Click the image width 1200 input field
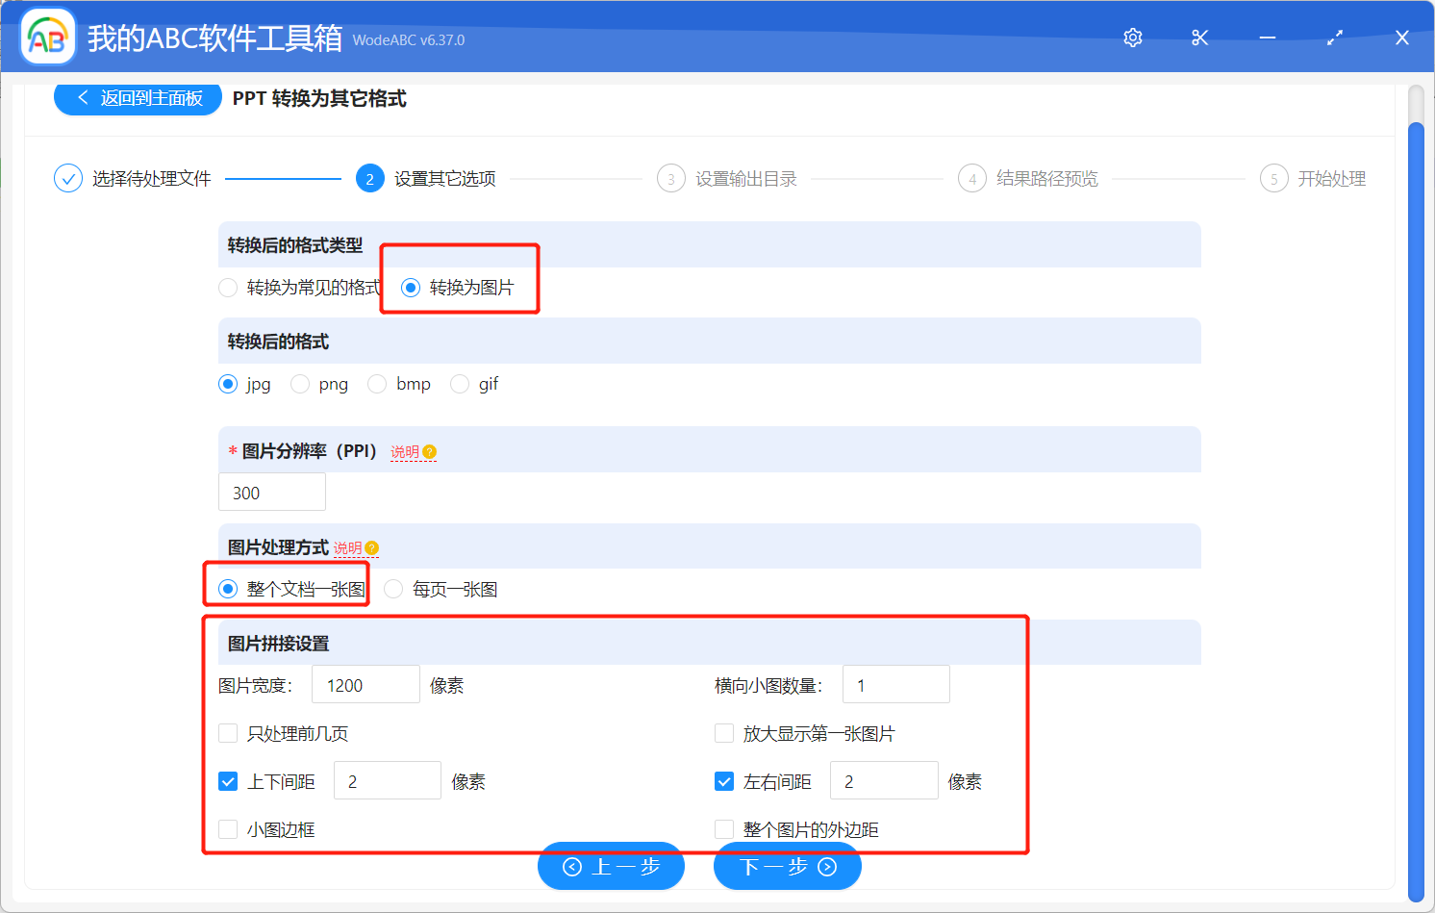1435x913 pixels. [365, 683]
